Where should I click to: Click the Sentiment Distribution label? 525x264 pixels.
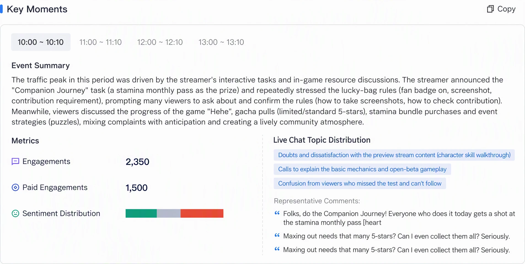click(61, 213)
